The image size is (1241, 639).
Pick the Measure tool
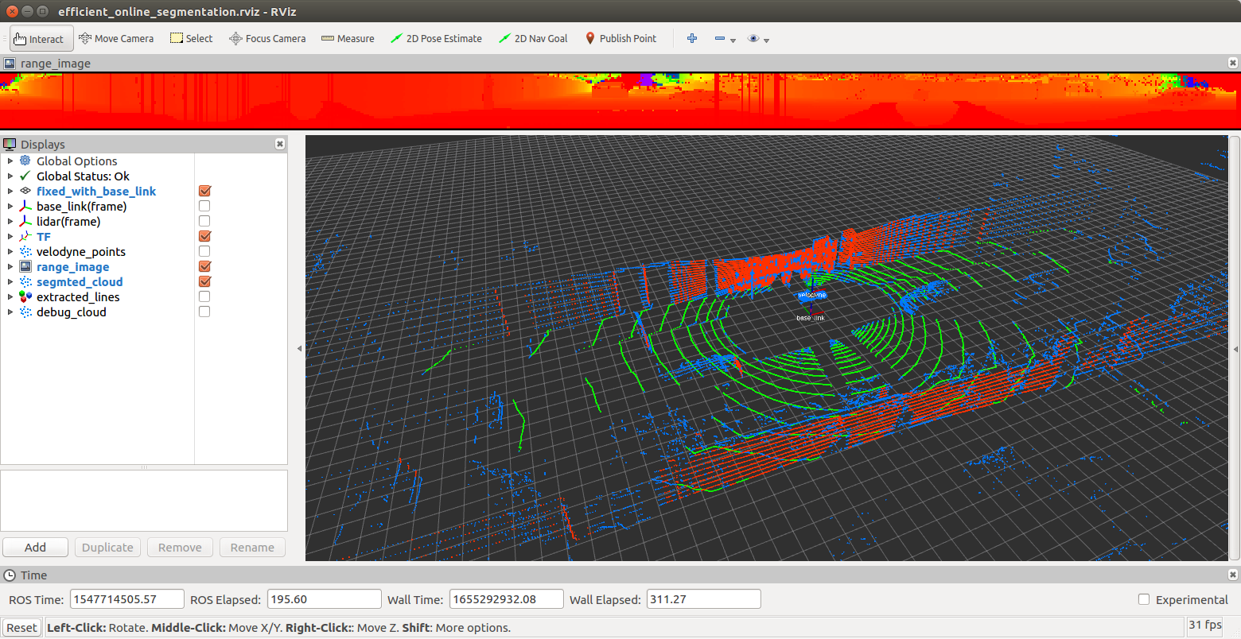coord(348,38)
